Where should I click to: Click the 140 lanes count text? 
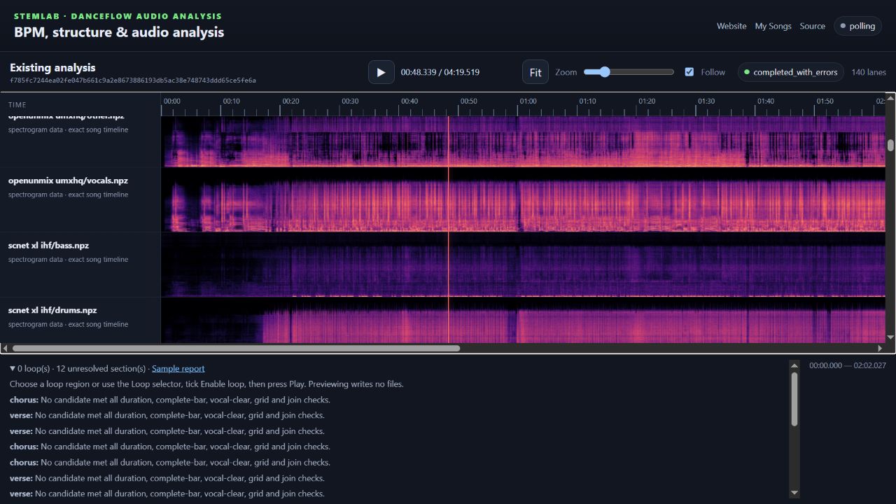point(869,72)
